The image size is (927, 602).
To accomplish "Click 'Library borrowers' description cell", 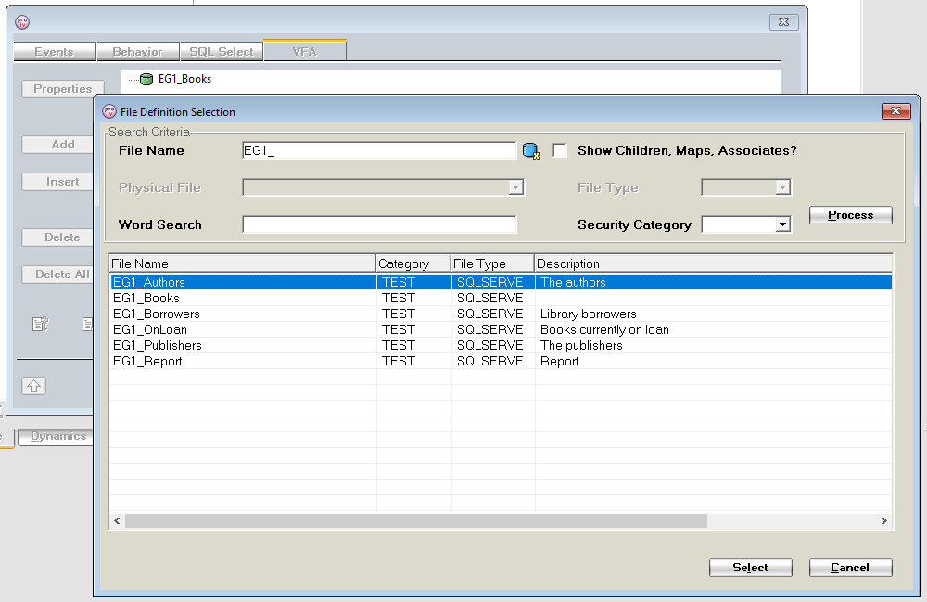I will 589,314.
